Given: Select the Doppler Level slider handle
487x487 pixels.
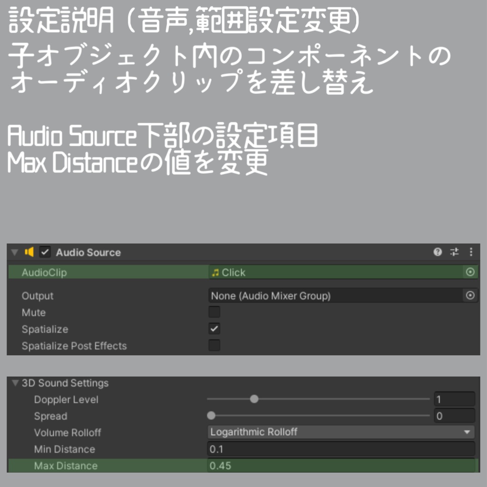Looking at the screenshot, I should [254, 399].
